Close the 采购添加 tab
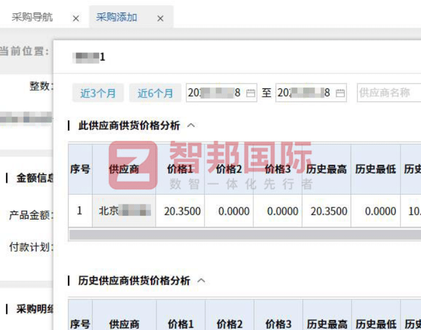 (x=161, y=19)
